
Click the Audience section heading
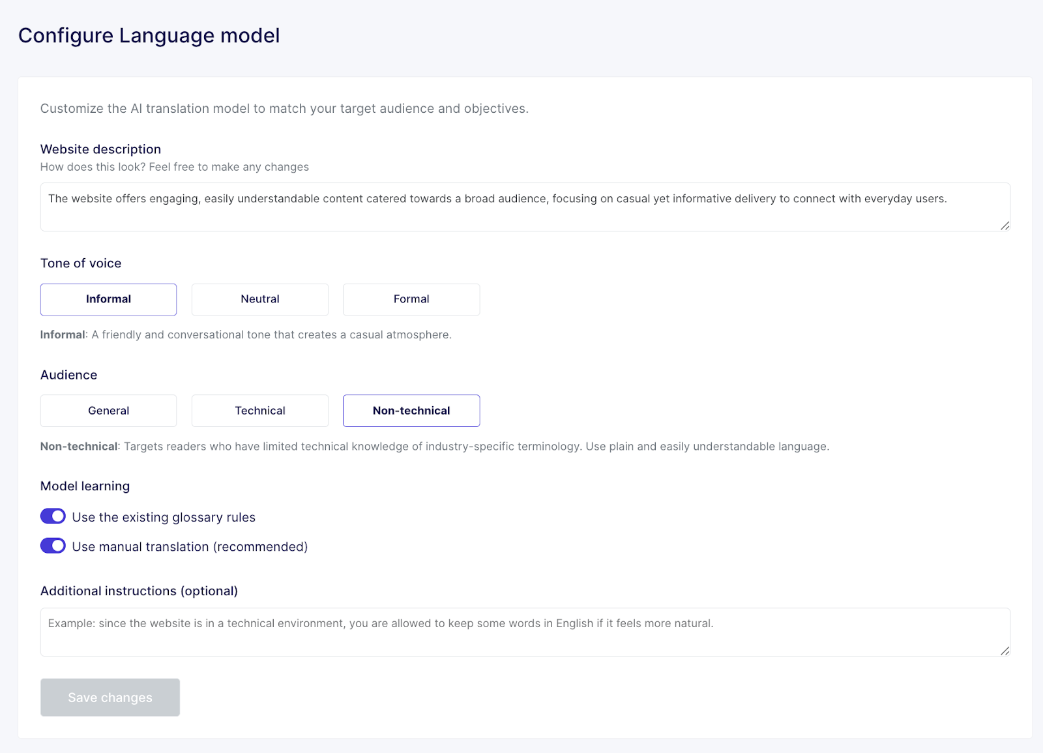coord(68,374)
